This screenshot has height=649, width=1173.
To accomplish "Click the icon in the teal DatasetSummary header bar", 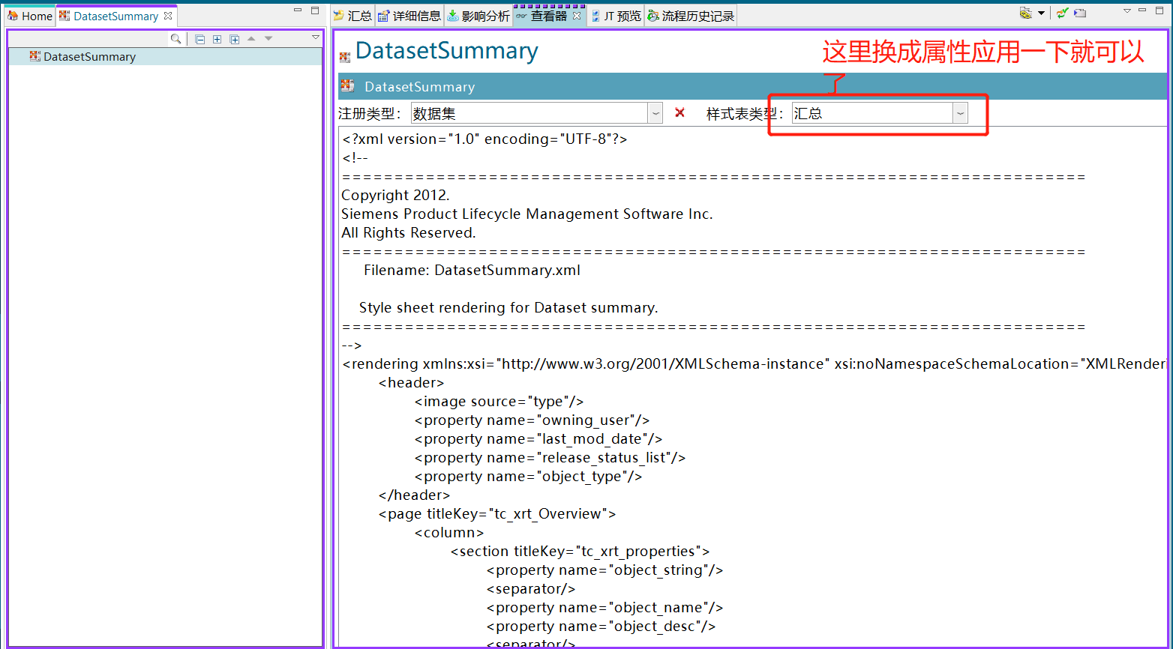I will tap(347, 85).
